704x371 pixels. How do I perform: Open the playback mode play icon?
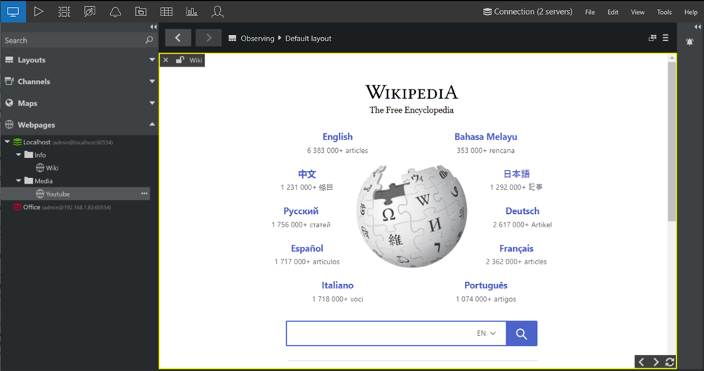[x=39, y=11]
